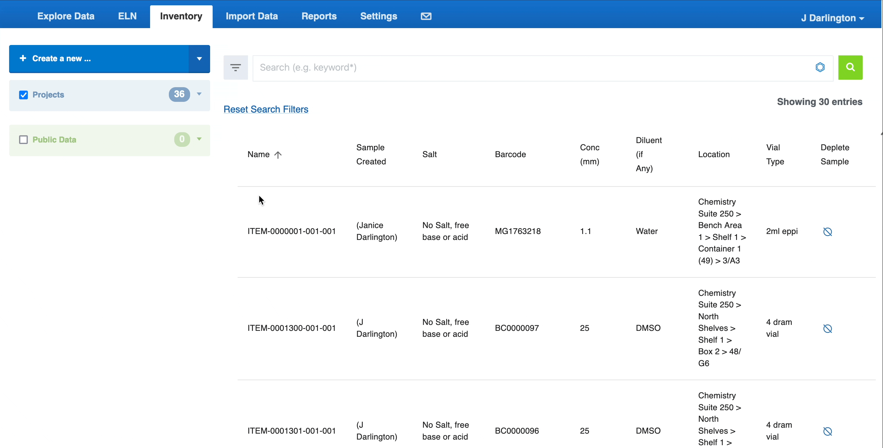
Task: Select barcode BC0000097
Action: [x=517, y=328]
